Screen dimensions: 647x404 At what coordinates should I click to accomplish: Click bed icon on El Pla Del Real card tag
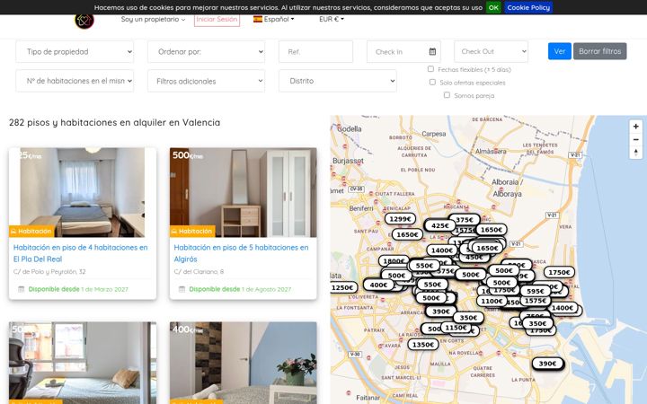(x=13, y=232)
